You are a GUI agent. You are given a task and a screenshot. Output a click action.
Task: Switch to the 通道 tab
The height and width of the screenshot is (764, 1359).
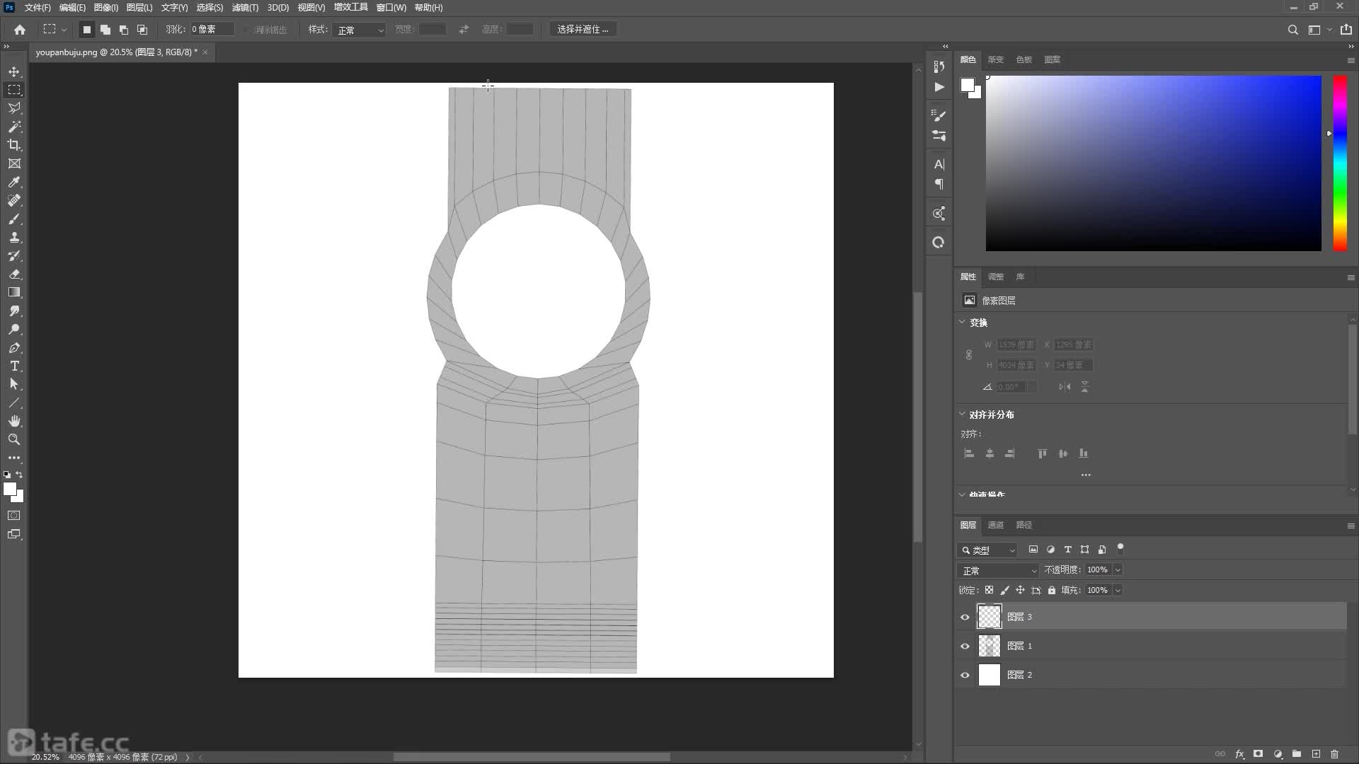click(x=996, y=525)
